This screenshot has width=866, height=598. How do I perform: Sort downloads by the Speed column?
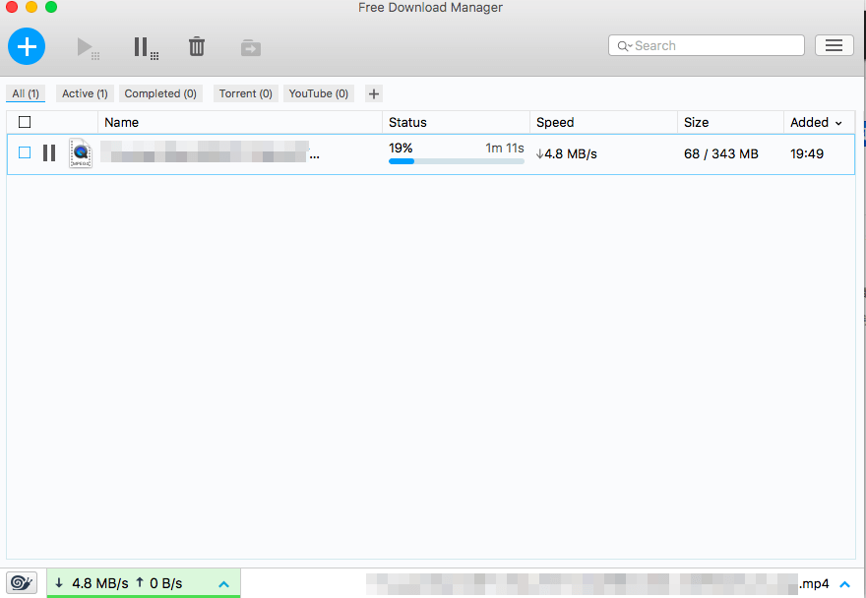pyautogui.click(x=603, y=122)
